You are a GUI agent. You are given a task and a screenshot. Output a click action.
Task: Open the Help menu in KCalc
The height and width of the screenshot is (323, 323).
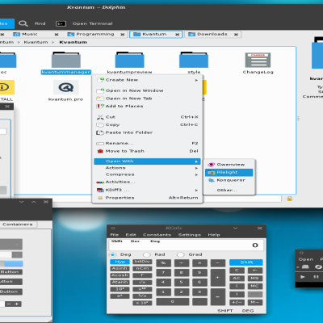[214, 235]
